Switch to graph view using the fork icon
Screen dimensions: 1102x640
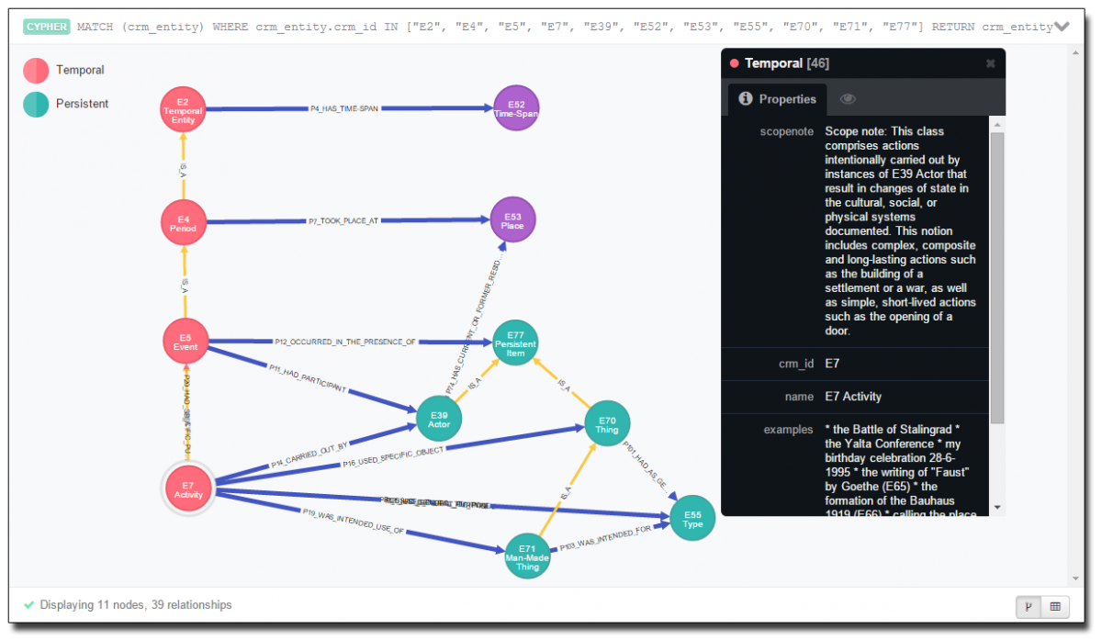pyautogui.click(x=1027, y=607)
